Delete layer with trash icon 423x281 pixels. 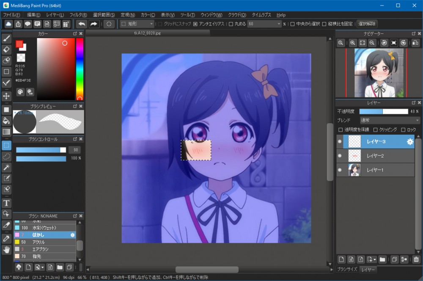[x=416, y=259]
